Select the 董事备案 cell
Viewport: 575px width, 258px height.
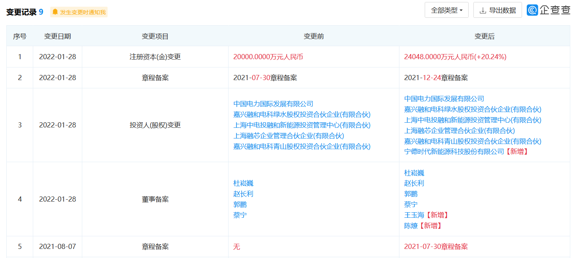155,199
